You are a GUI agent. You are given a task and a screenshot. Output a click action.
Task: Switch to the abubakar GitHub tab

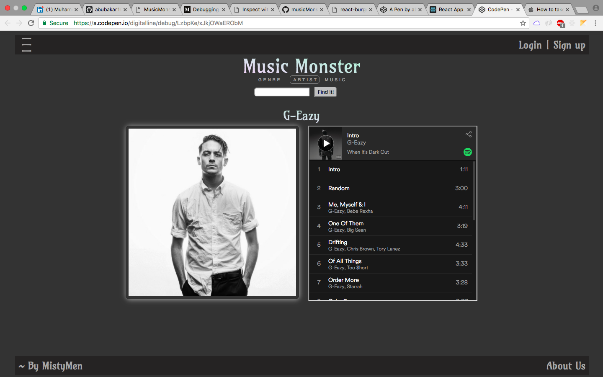pos(107,10)
